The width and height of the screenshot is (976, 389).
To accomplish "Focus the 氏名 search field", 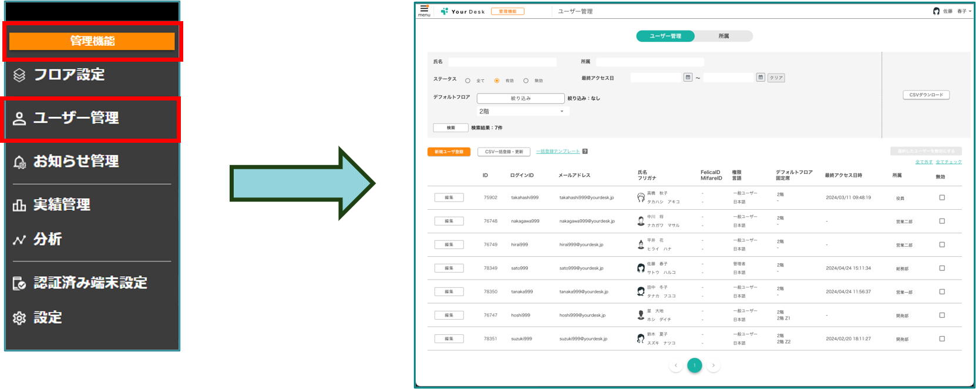I will 502,62.
